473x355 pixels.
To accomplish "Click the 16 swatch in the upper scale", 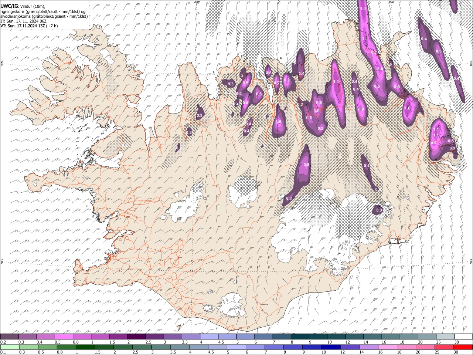I will coord(391,337).
